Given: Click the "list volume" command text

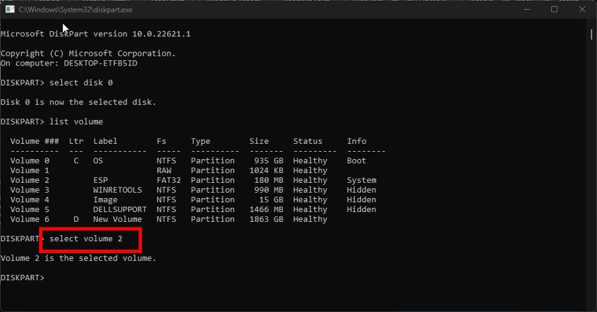Looking at the screenshot, I should [x=76, y=122].
